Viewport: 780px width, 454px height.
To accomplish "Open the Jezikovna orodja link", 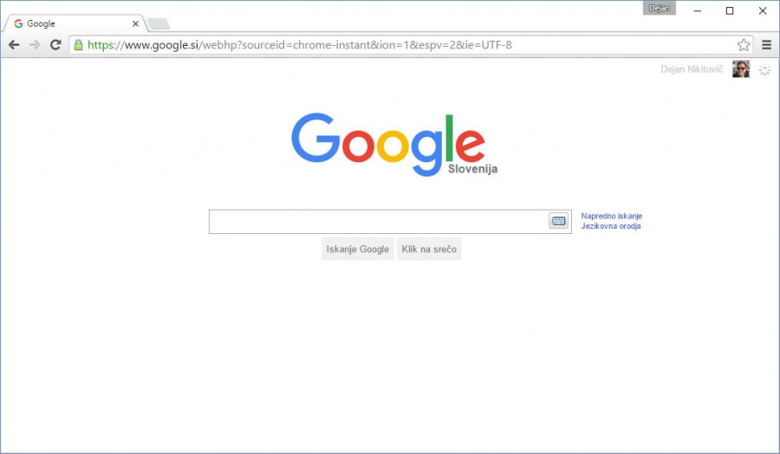I will [610, 226].
